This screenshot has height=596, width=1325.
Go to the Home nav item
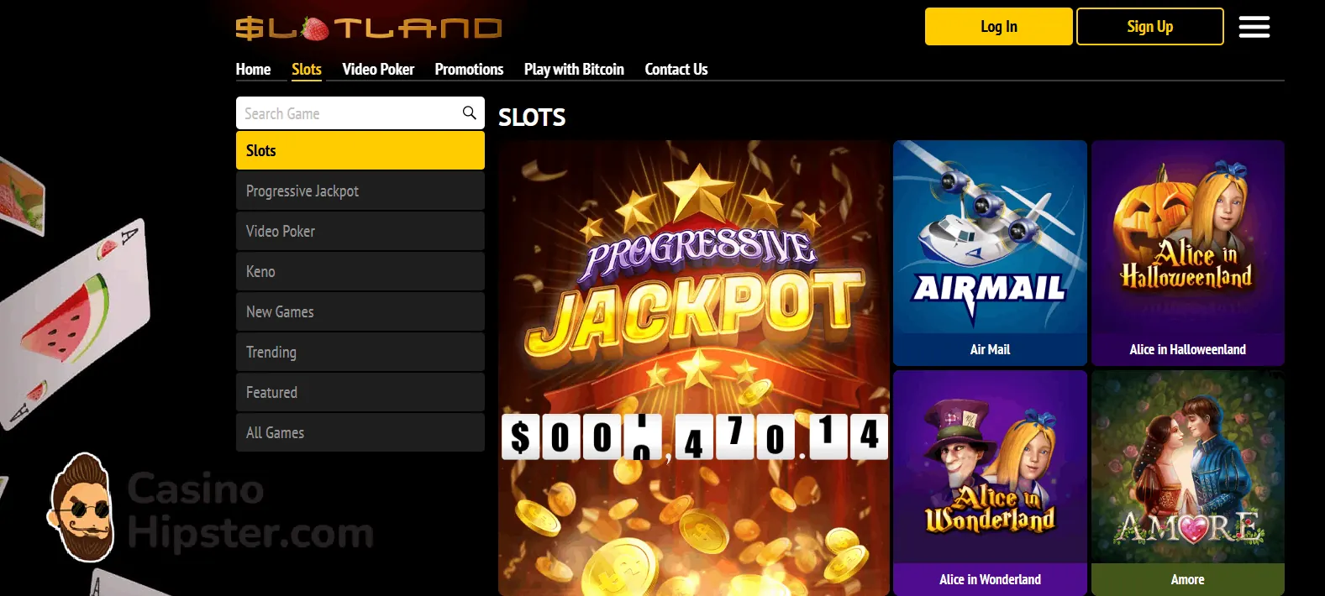tap(253, 70)
